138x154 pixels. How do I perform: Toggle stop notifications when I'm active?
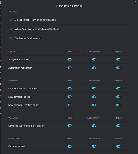tap(10, 29)
